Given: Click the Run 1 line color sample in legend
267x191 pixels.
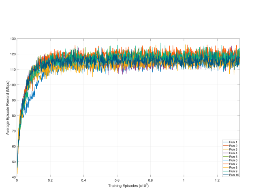Looking at the screenshot, I should tap(226, 142).
